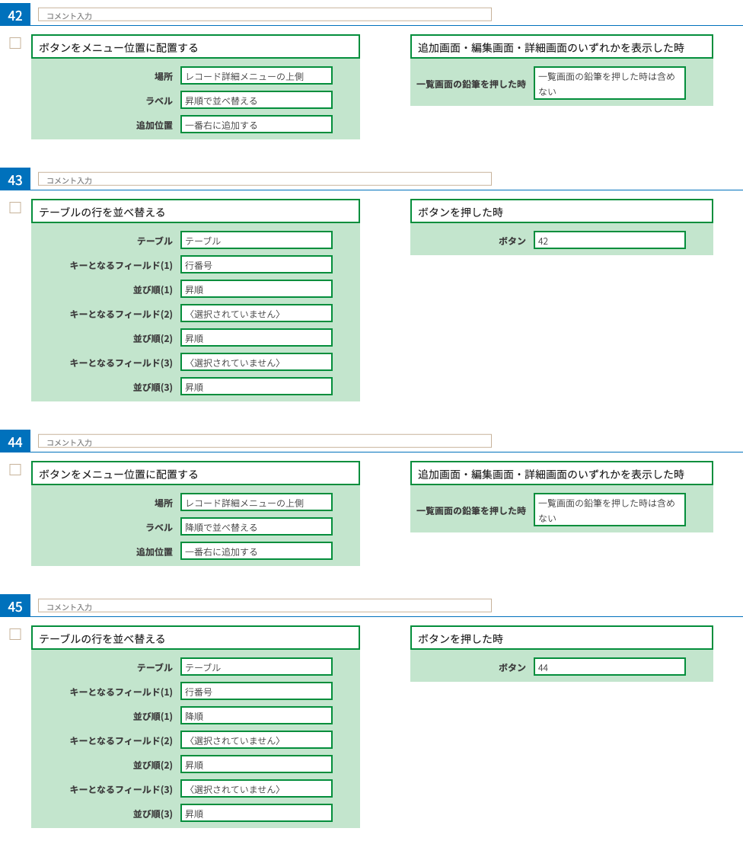Screen dimensions: 743x841
Task: Edit キーとなるフィールド(1) in row 43
Action: pos(257,264)
